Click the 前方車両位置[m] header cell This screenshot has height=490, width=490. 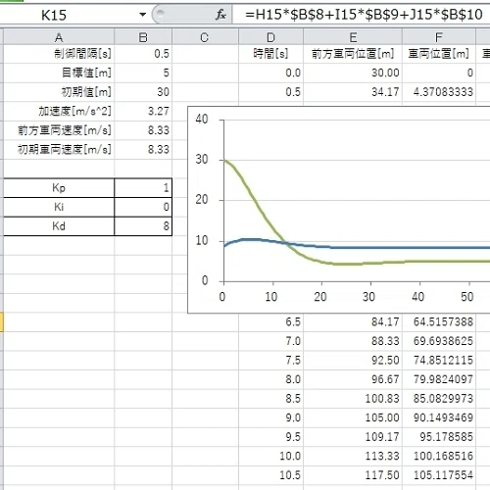tap(353, 54)
